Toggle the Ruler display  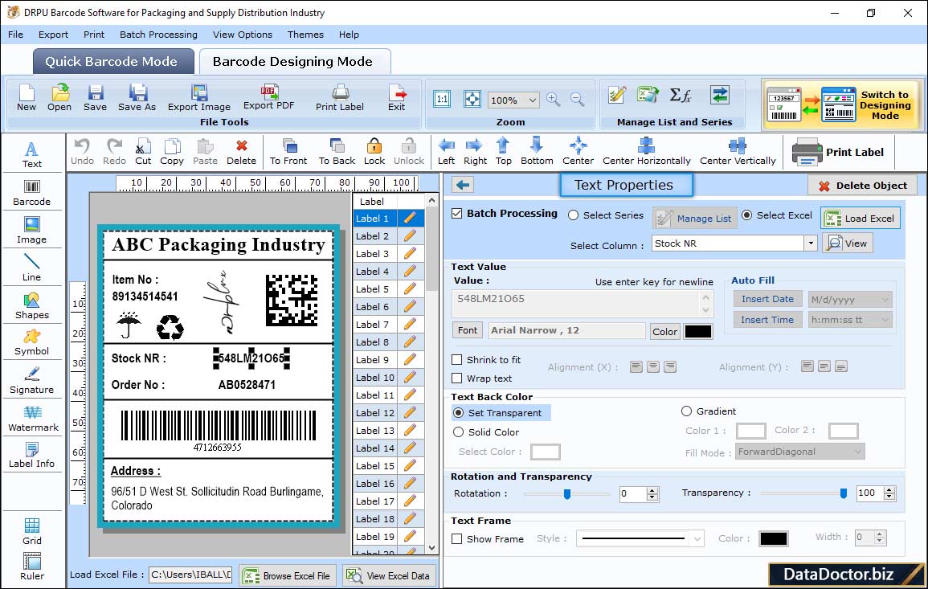[x=32, y=567]
